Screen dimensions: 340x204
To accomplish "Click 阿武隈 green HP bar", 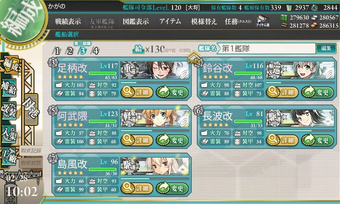I will (x=103, y=122).
